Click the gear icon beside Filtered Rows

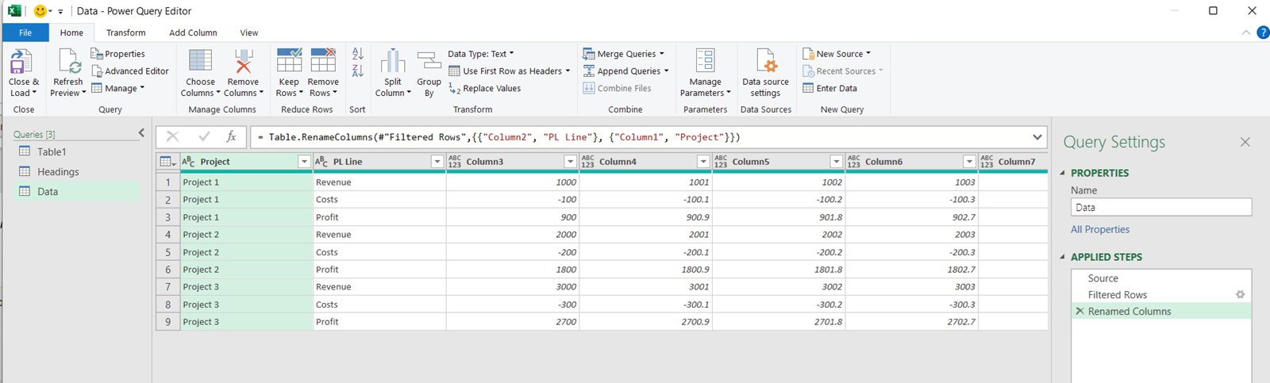1240,295
